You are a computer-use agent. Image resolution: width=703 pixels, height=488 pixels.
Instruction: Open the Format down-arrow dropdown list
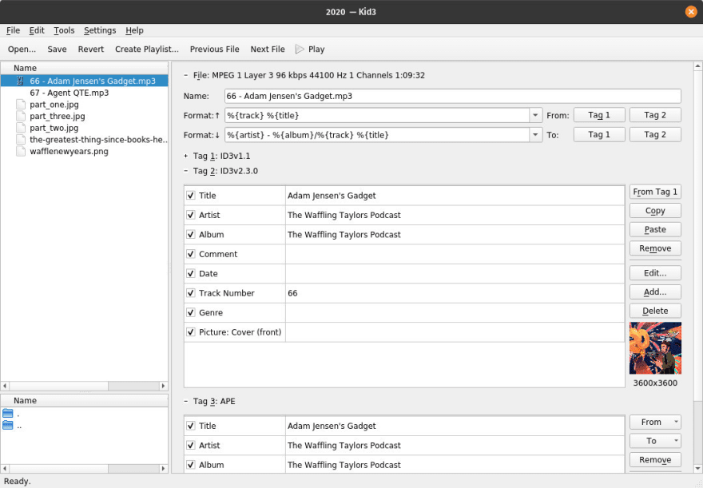pos(535,135)
